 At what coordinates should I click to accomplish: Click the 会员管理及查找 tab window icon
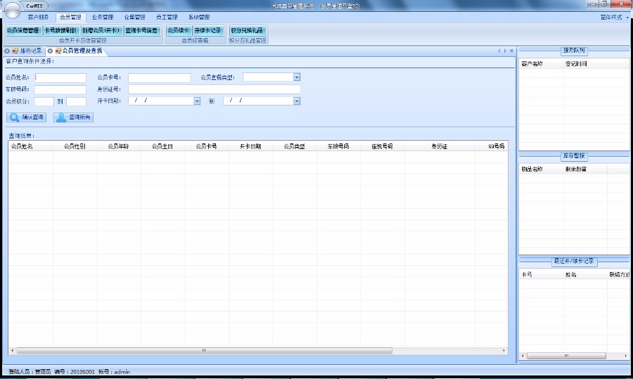pyautogui.click(x=58, y=51)
